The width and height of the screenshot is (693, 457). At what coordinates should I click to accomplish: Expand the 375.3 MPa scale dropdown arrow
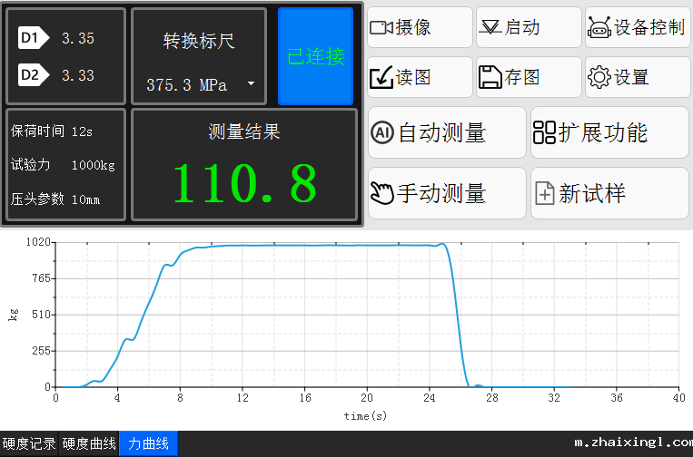point(251,84)
